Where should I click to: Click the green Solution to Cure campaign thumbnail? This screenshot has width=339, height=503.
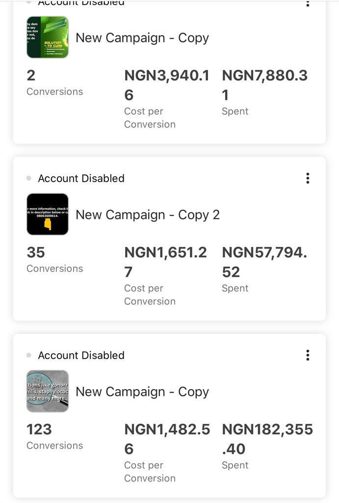coord(48,37)
